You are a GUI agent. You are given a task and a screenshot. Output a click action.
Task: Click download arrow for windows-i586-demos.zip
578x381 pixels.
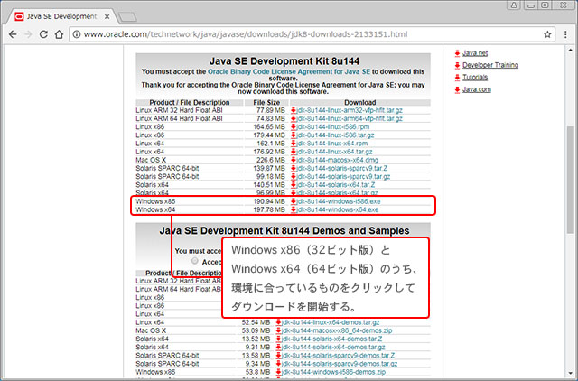pos(279,372)
